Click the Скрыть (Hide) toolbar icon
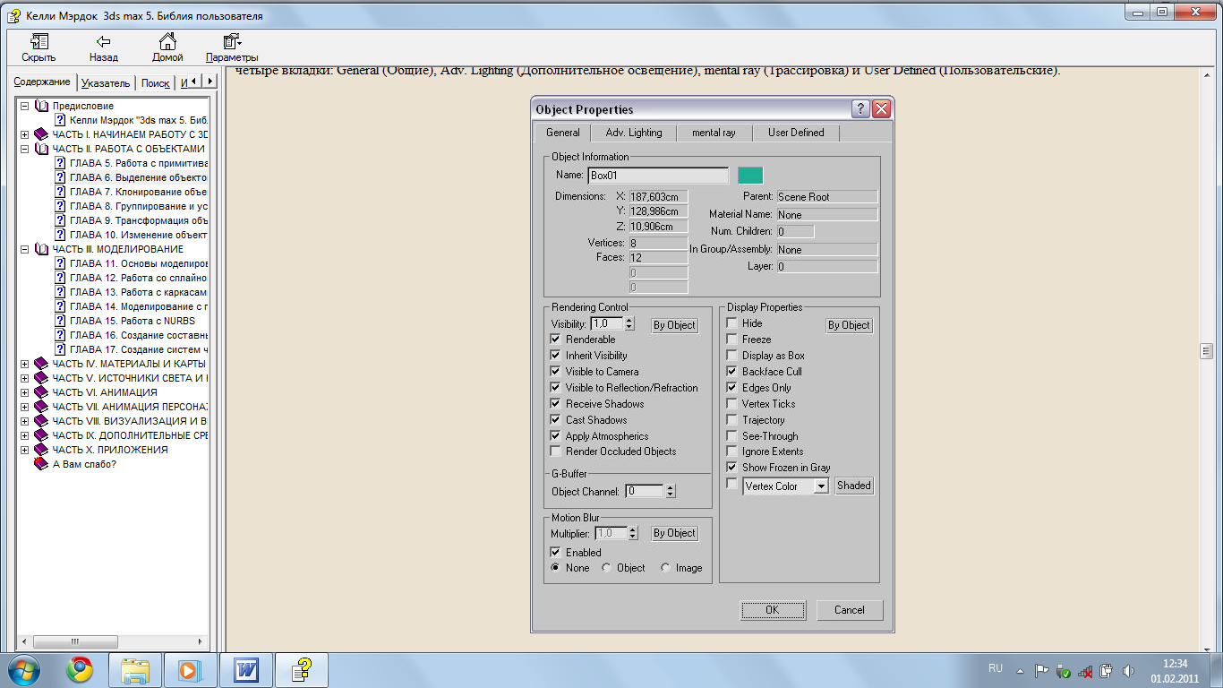1223x688 pixels. 38,41
